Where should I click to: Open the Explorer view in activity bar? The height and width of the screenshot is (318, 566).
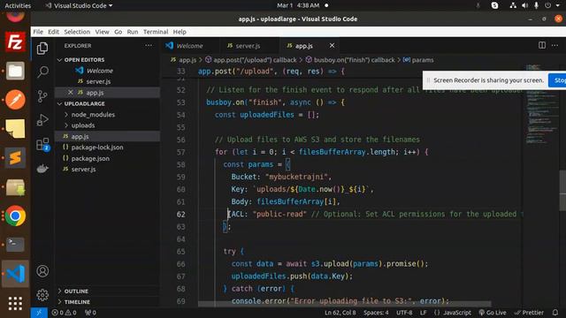pyautogui.click(x=42, y=49)
